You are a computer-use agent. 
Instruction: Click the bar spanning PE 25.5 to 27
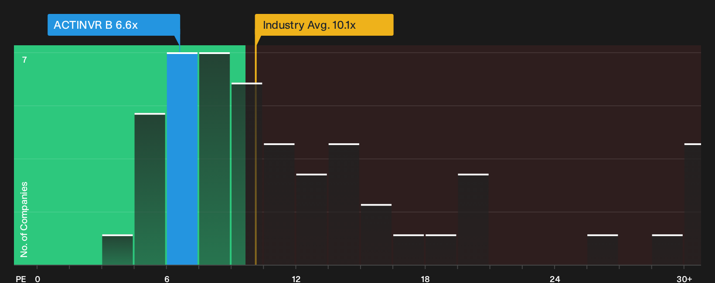coord(603,250)
